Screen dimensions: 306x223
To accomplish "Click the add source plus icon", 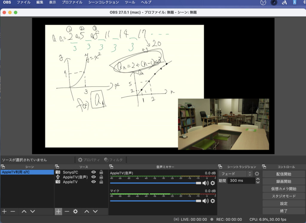I will coord(58,211).
